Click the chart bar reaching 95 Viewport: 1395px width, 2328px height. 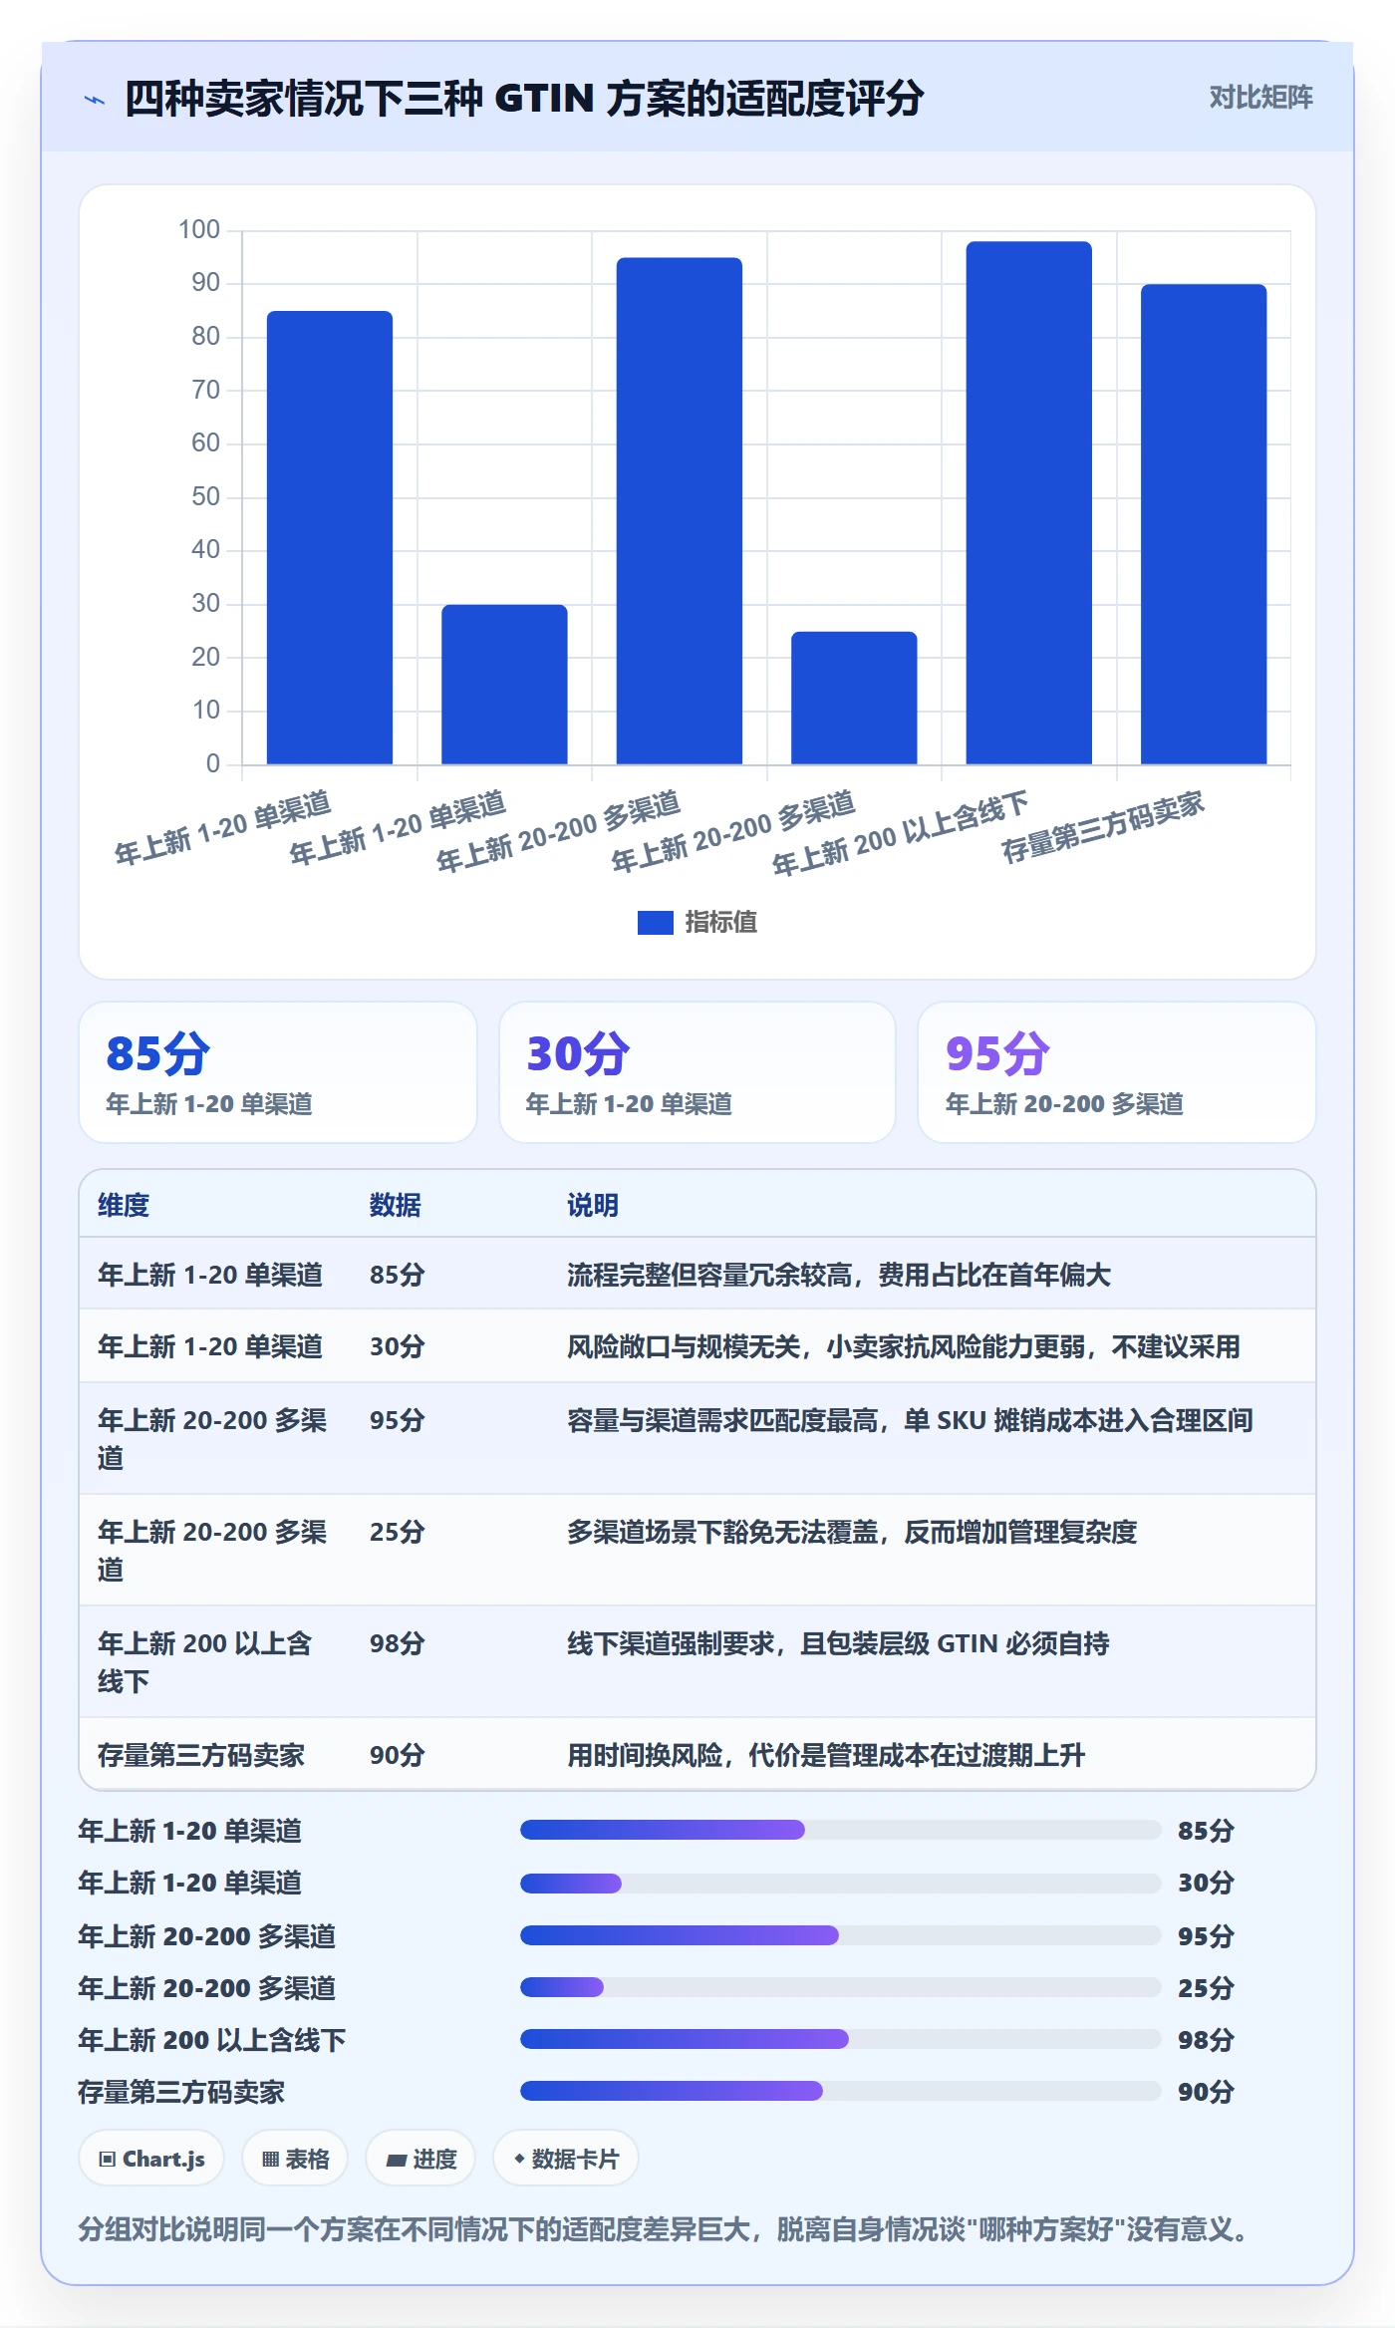coord(680,511)
